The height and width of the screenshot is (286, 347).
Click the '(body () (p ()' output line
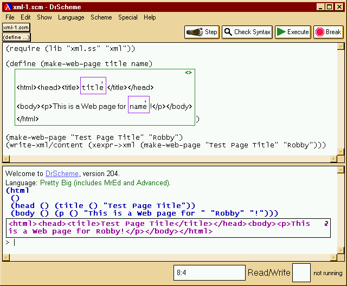click(x=144, y=213)
